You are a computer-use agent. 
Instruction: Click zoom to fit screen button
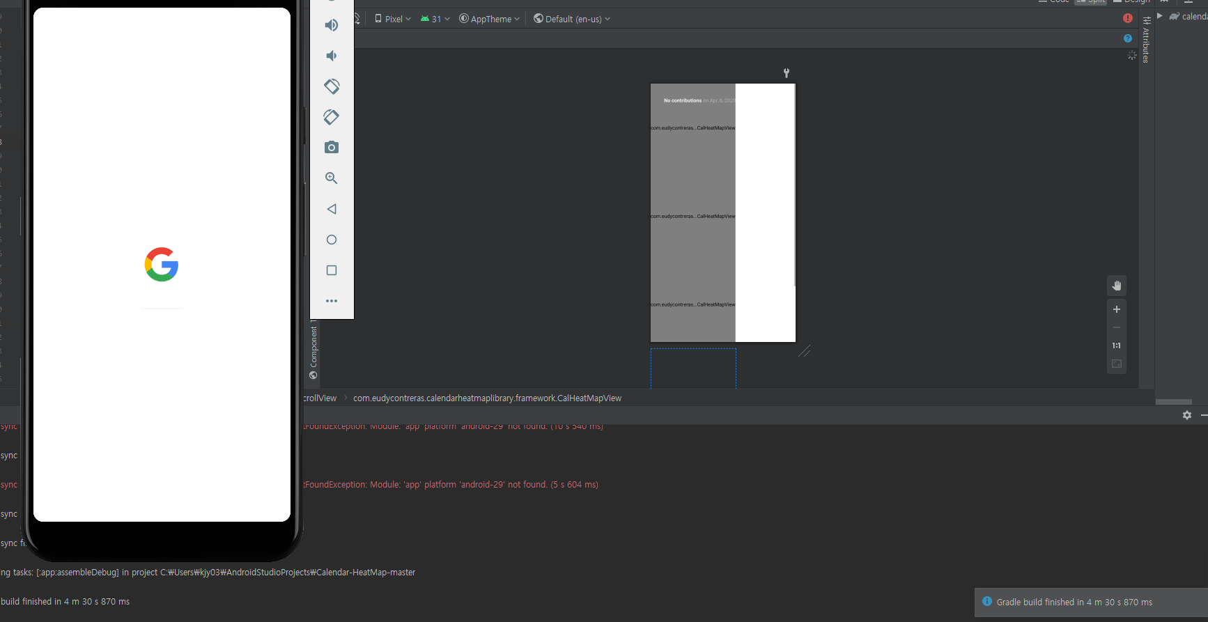(1117, 364)
